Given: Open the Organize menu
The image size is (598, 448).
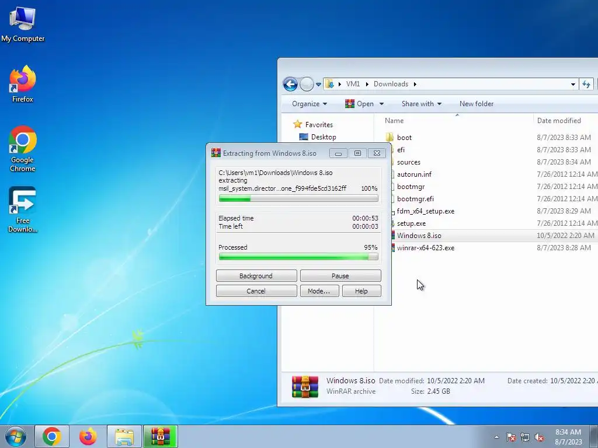Looking at the screenshot, I should 310,104.
